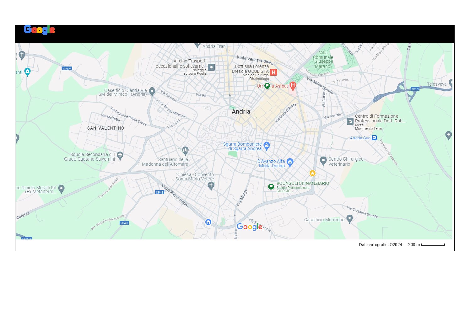Open the Centro Chirurgico Veterinario pin
470x332 pixels.
(323, 161)
